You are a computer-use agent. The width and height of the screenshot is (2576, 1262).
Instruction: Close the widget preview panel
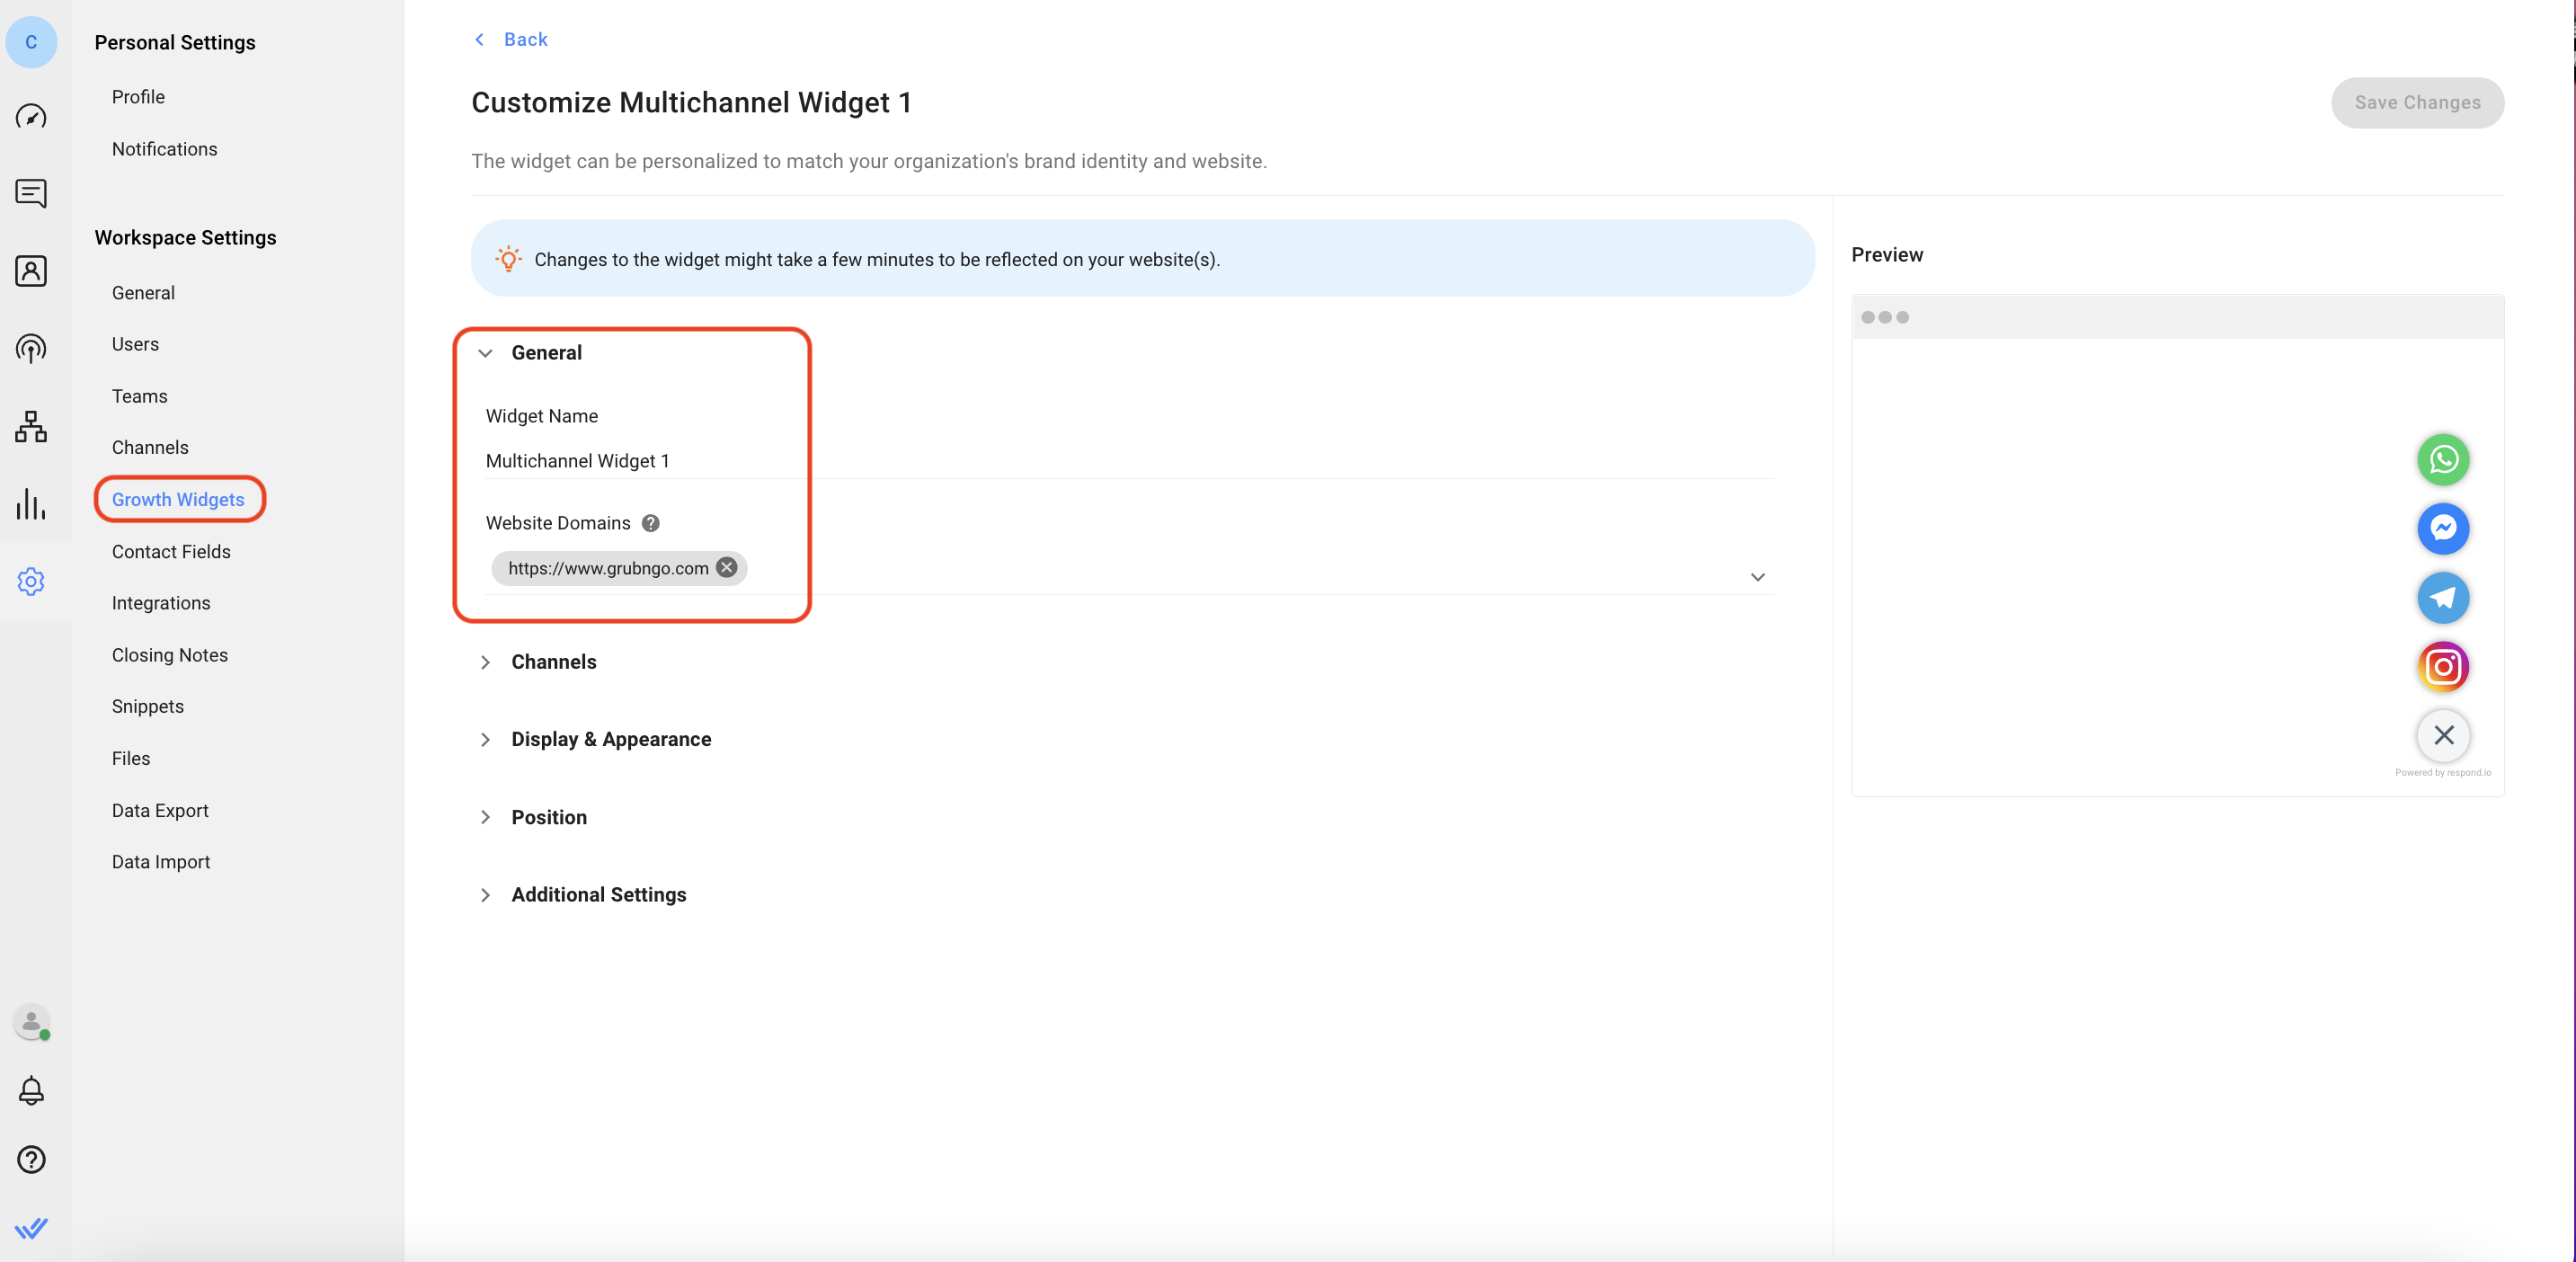tap(2445, 734)
